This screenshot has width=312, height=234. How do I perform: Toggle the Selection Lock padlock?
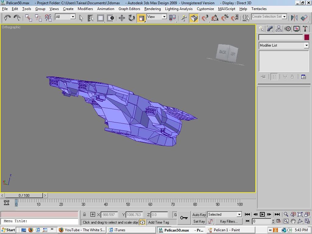(84, 214)
